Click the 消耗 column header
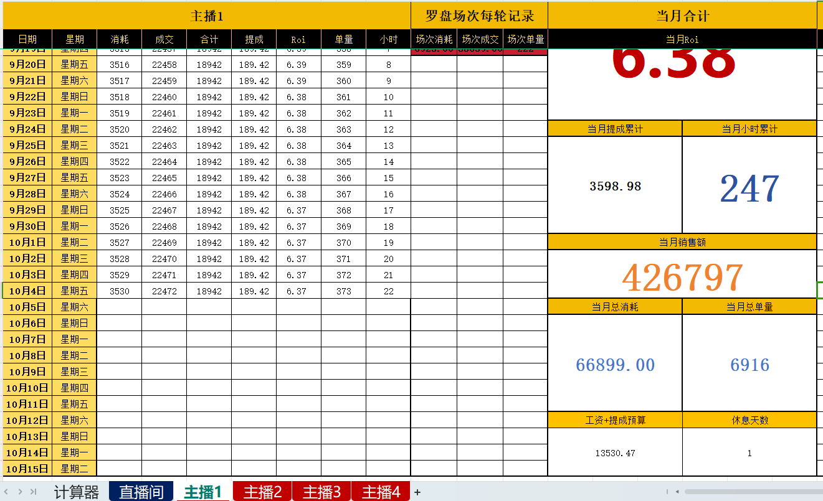 pos(120,39)
